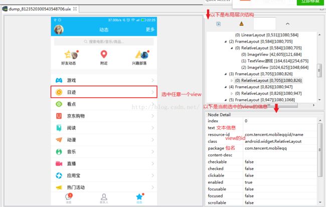Image resolution: width=326 pixels, height=207 pixels.
Task: Tap the 京东购物 red icon
Action: point(59,116)
